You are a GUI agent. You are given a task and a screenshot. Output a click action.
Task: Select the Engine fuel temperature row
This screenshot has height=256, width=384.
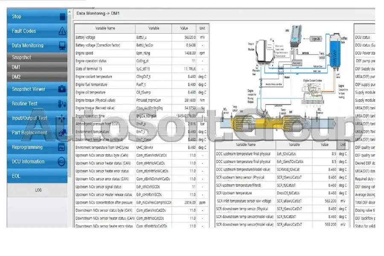[x=142, y=84]
